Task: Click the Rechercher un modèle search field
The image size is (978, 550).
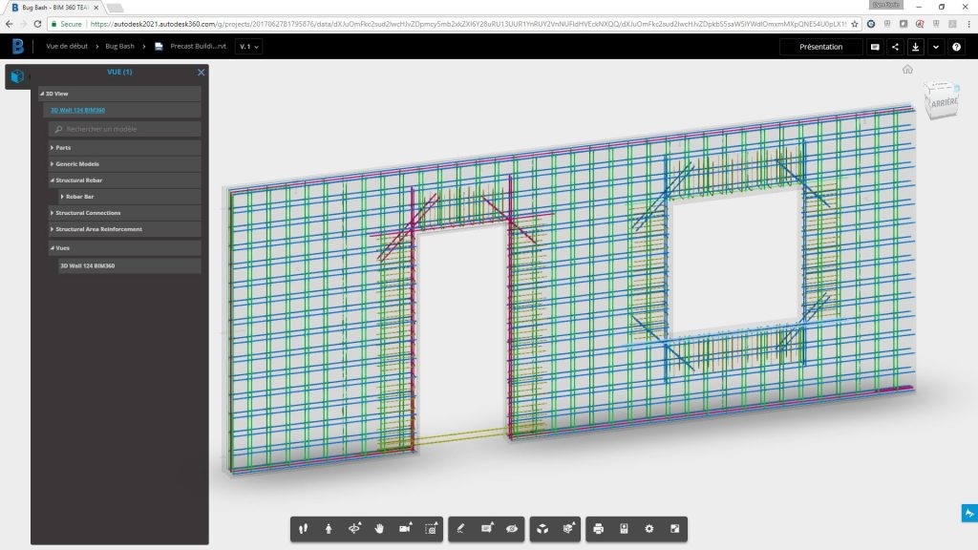Action: point(124,129)
